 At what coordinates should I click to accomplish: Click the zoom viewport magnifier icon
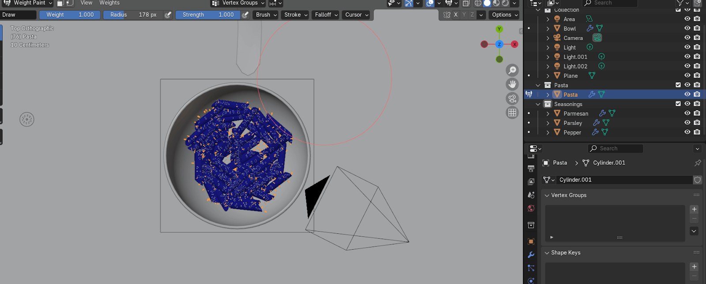click(512, 70)
